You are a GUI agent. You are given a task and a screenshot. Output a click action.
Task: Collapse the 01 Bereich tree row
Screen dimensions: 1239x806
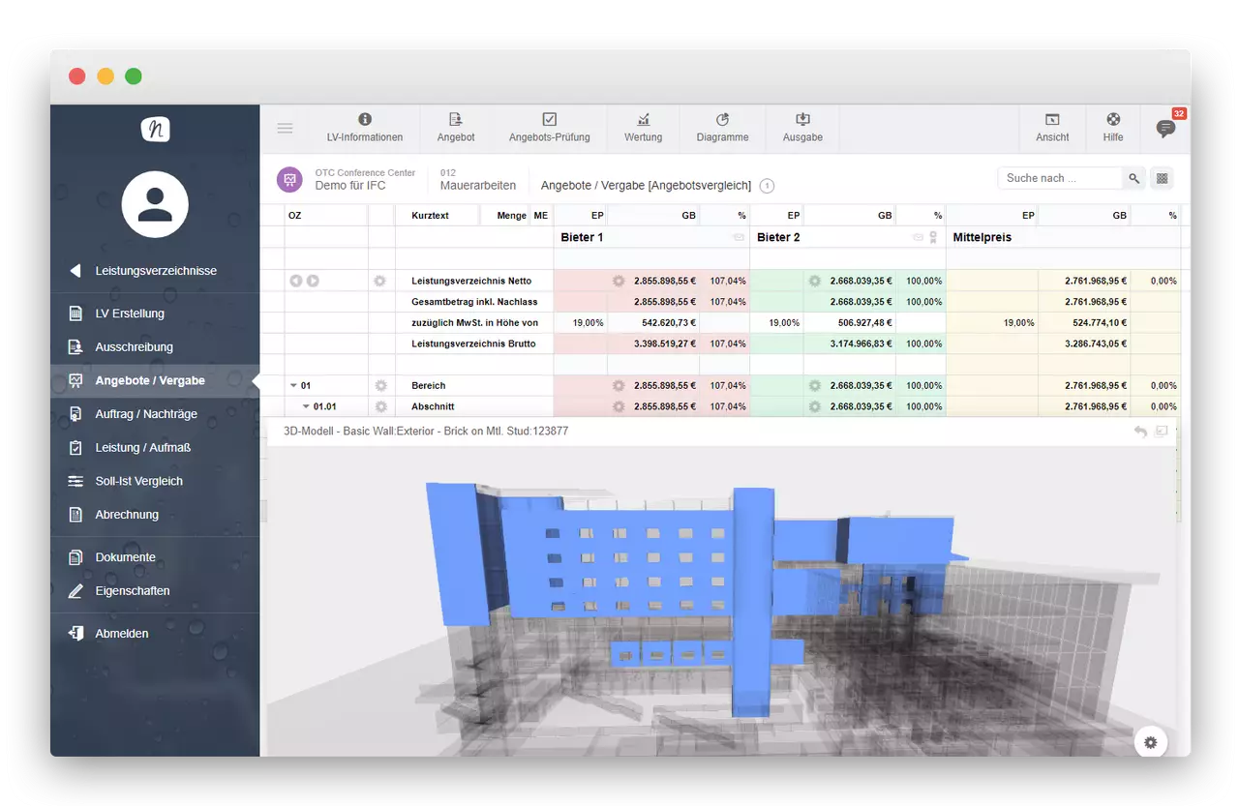pyautogui.click(x=293, y=386)
